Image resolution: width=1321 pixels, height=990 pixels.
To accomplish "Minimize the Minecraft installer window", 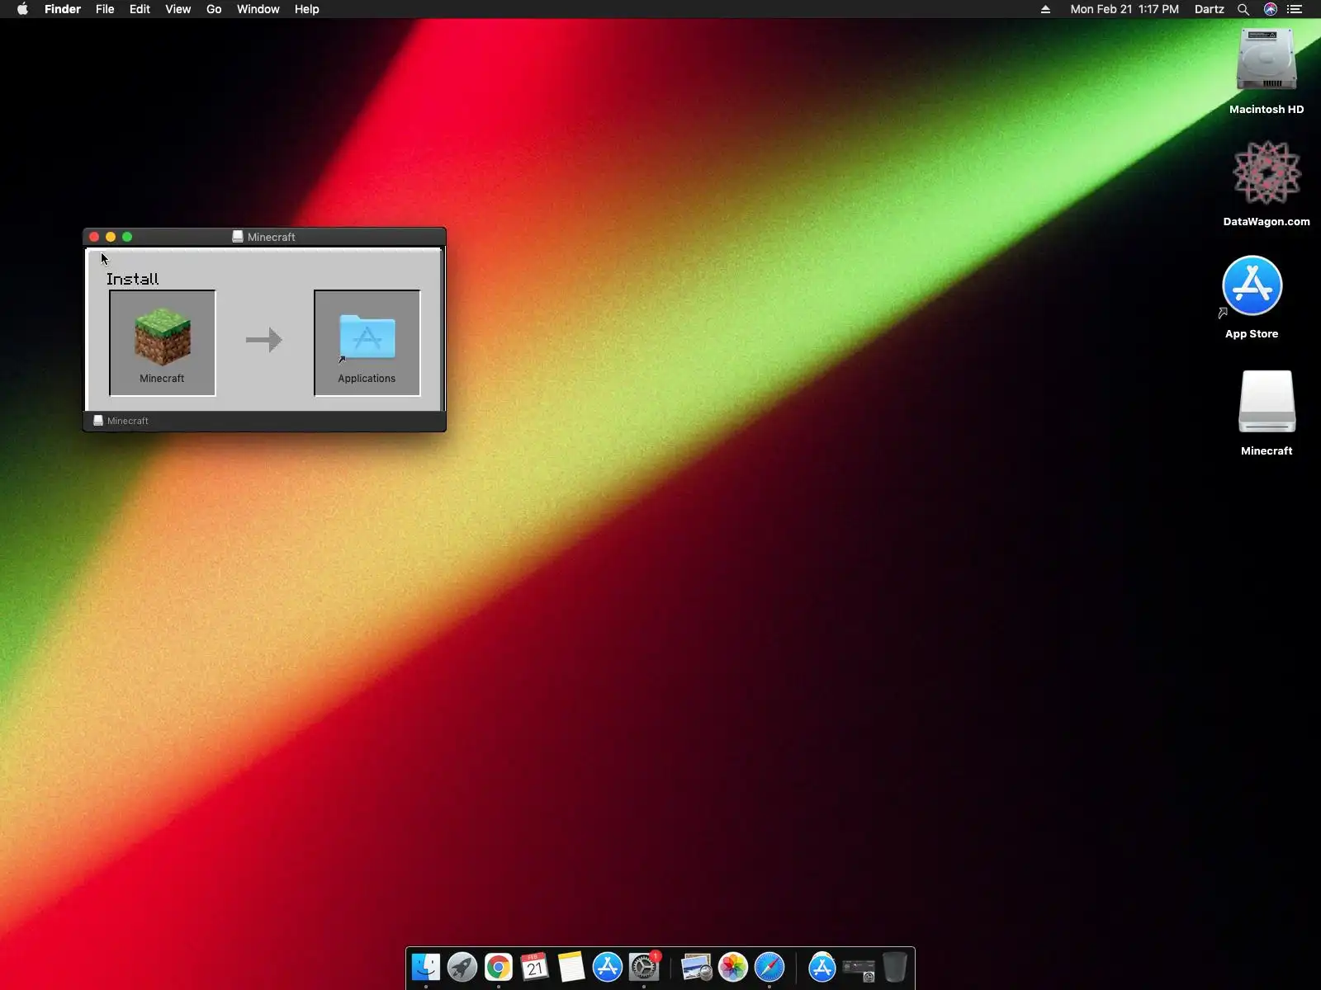I will click(x=111, y=237).
